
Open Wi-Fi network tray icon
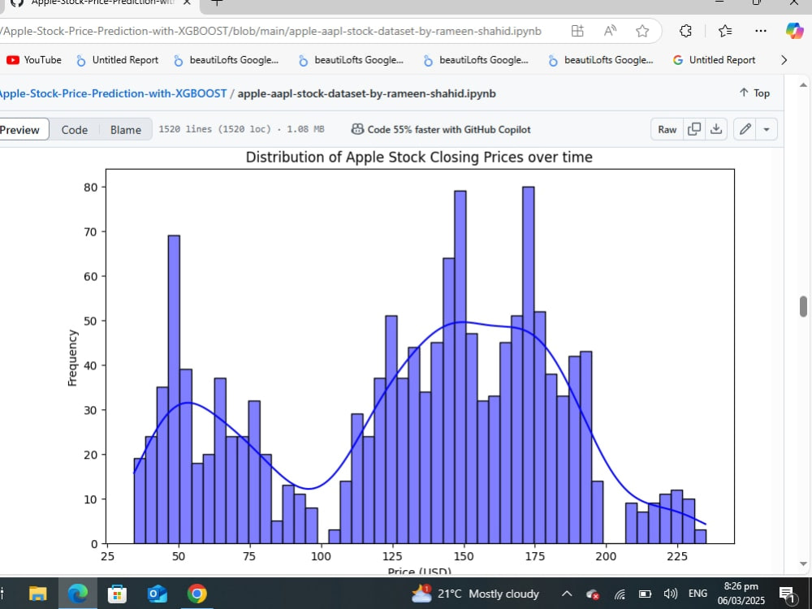(620, 594)
